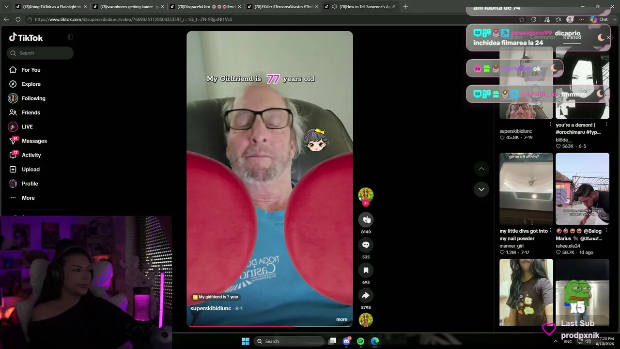Go to the previous video
620x349 pixels.
(x=481, y=169)
